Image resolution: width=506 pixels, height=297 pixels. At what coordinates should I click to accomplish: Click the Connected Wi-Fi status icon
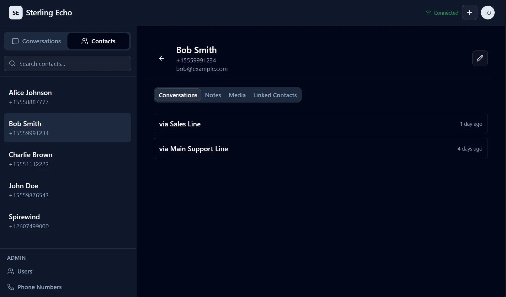point(429,13)
